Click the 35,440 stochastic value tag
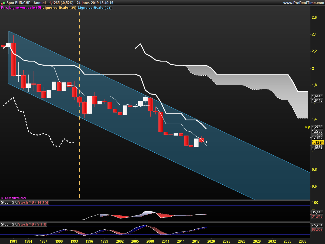Viewport: 325px width, 244px height. click(x=317, y=212)
